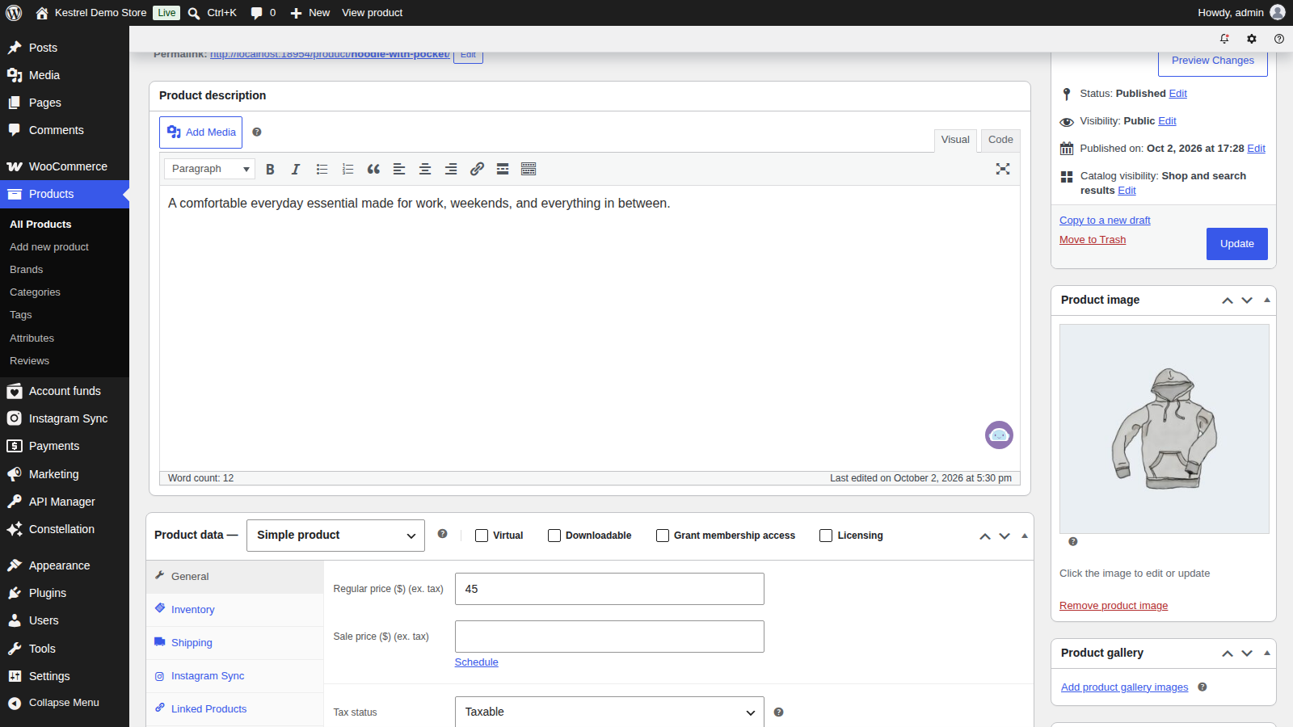Collapse the Product image panel triangle
Image resolution: width=1293 pixels, height=727 pixels.
(1267, 300)
